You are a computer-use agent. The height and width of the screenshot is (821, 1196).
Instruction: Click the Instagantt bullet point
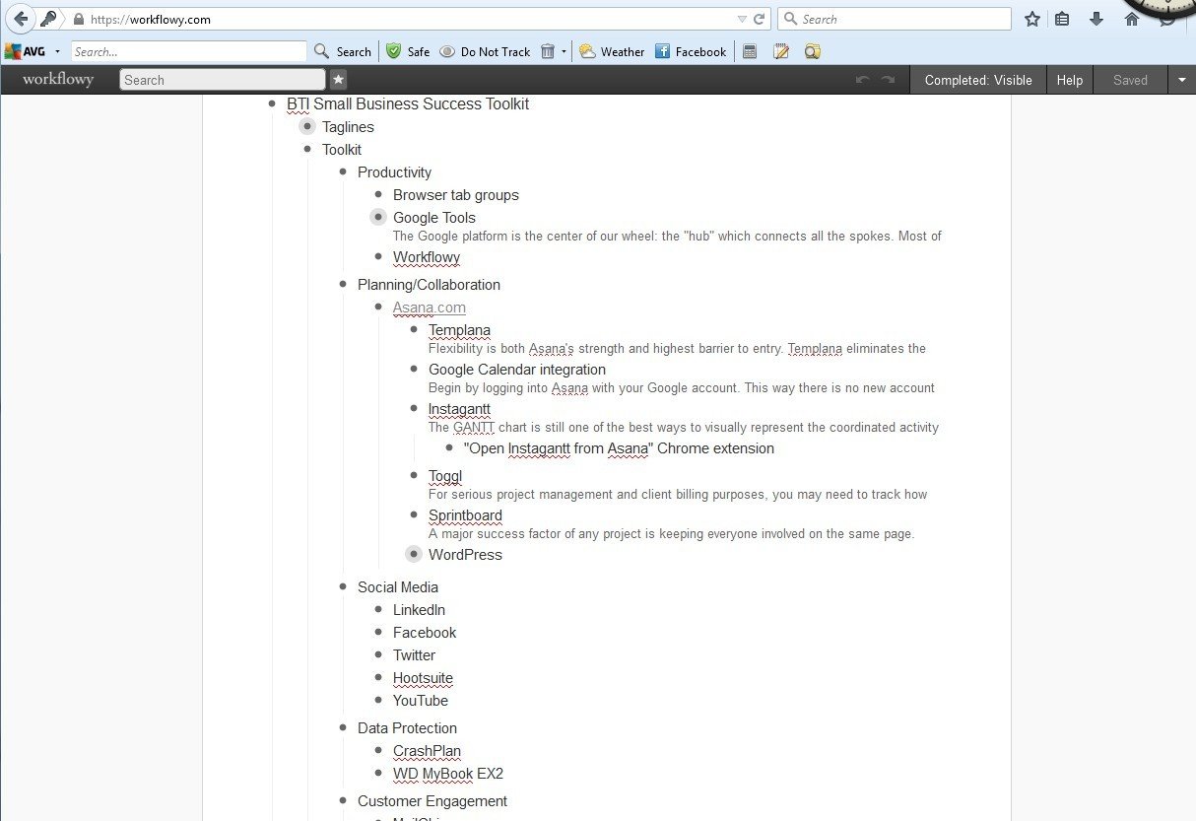[414, 408]
